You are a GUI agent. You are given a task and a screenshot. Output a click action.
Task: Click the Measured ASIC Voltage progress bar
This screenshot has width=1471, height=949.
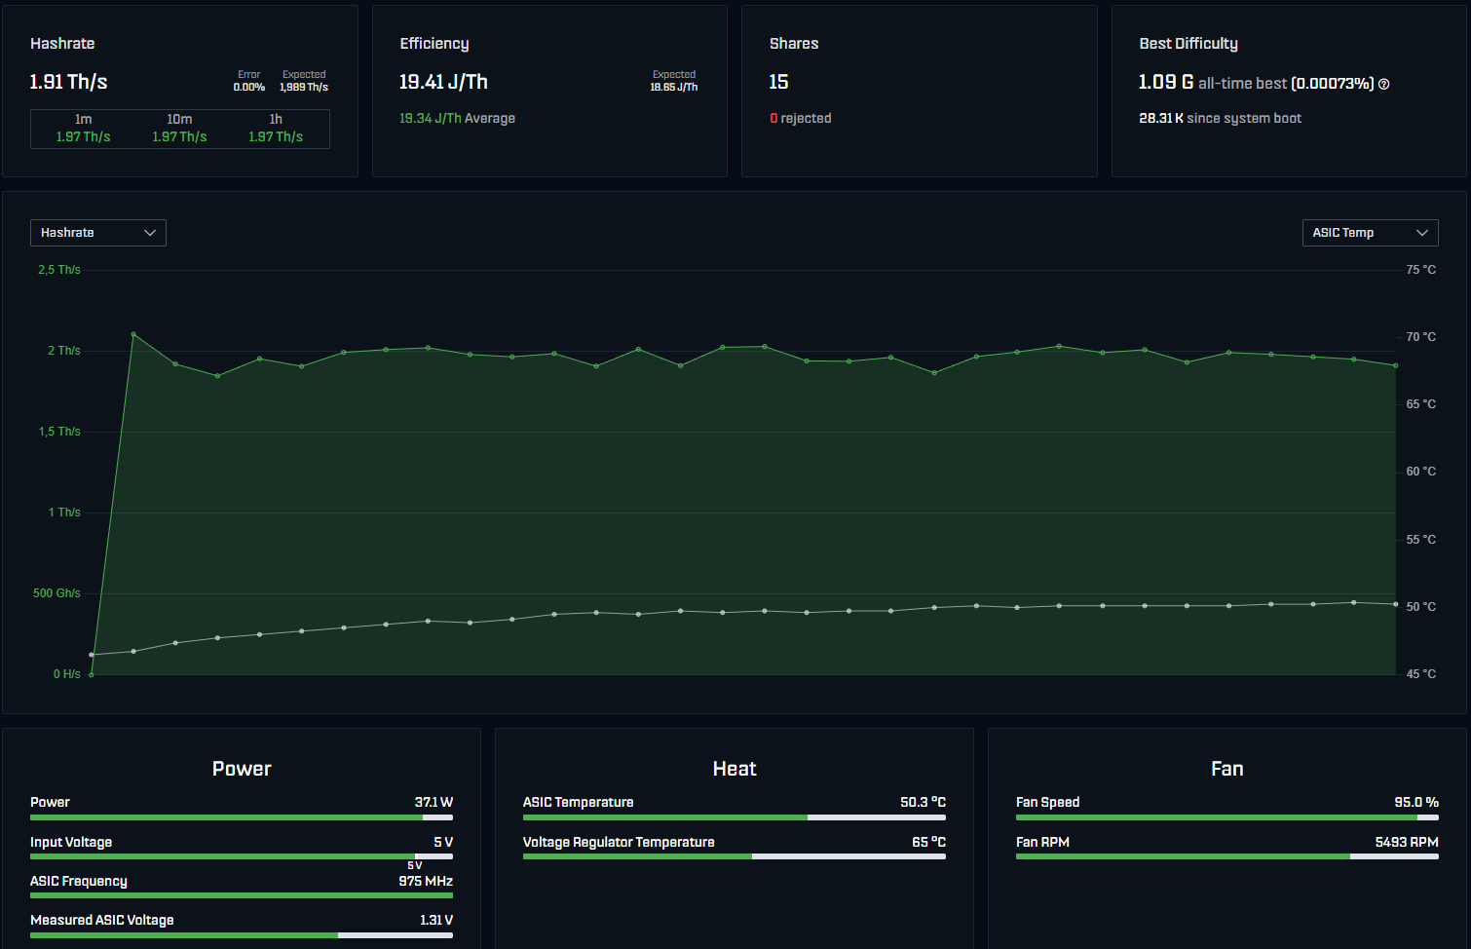(x=241, y=935)
